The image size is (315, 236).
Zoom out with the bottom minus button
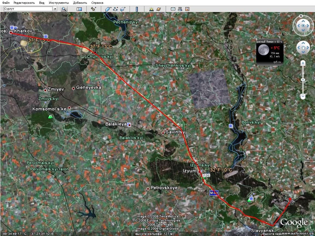[303, 96]
